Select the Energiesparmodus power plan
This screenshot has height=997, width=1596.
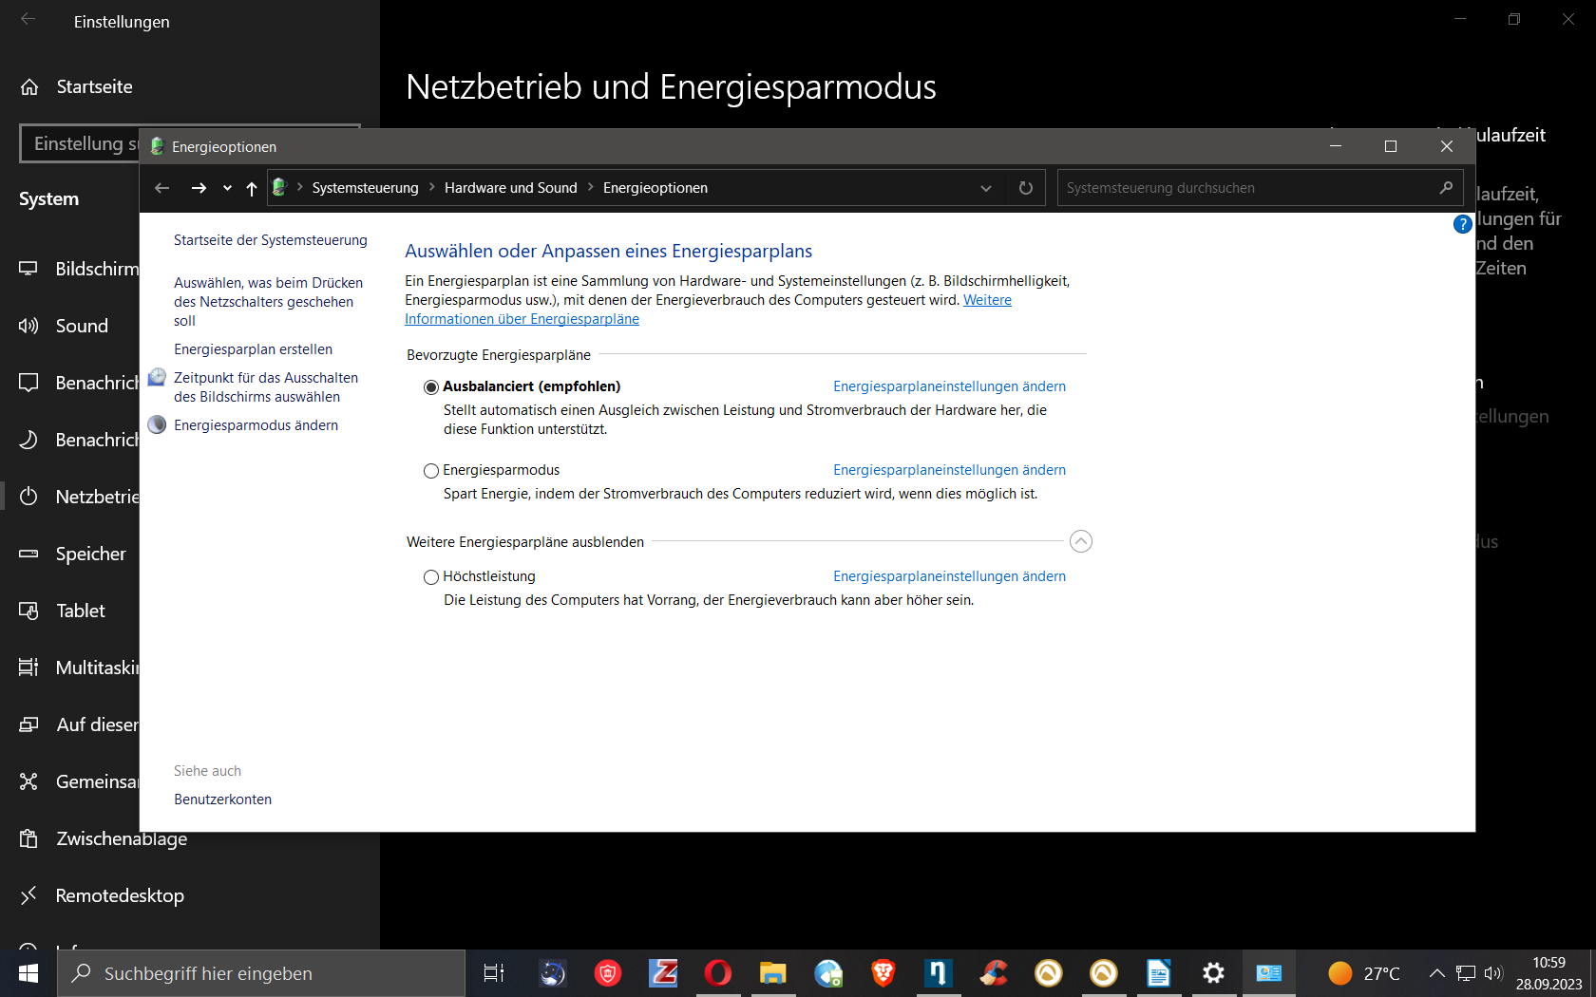click(431, 471)
